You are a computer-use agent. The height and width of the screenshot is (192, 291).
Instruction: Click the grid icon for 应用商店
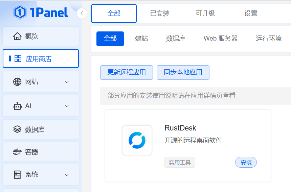(18, 58)
